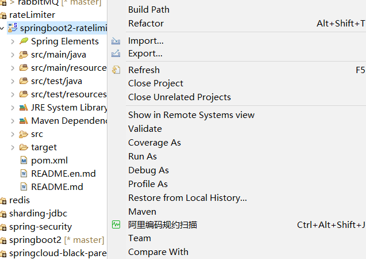
Task: Click the Alibaba code scan icon
Action: pos(116,224)
